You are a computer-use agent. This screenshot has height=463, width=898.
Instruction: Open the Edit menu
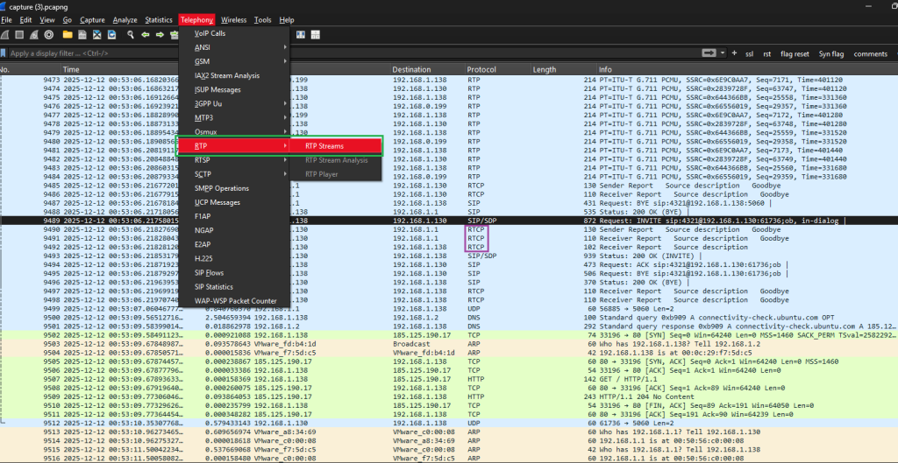point(25,20)
